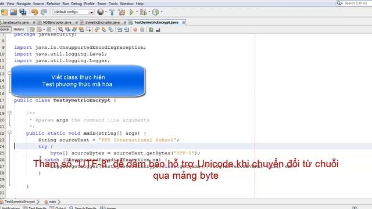Click Shift Line Left icon
Screen dimensions: 372x209
[120, 30]
